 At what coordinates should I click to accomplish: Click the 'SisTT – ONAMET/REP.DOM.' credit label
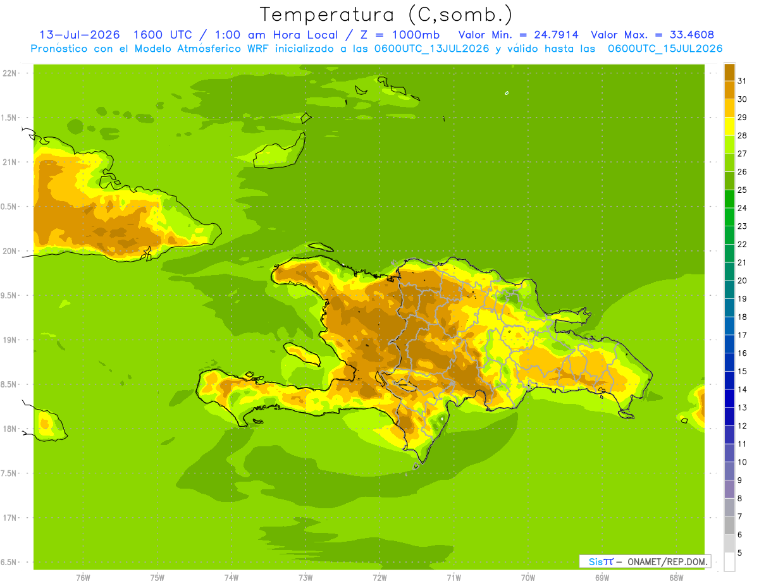click(645, 561)
